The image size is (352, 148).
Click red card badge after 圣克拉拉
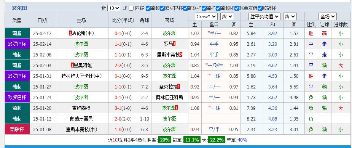(179, 87)
